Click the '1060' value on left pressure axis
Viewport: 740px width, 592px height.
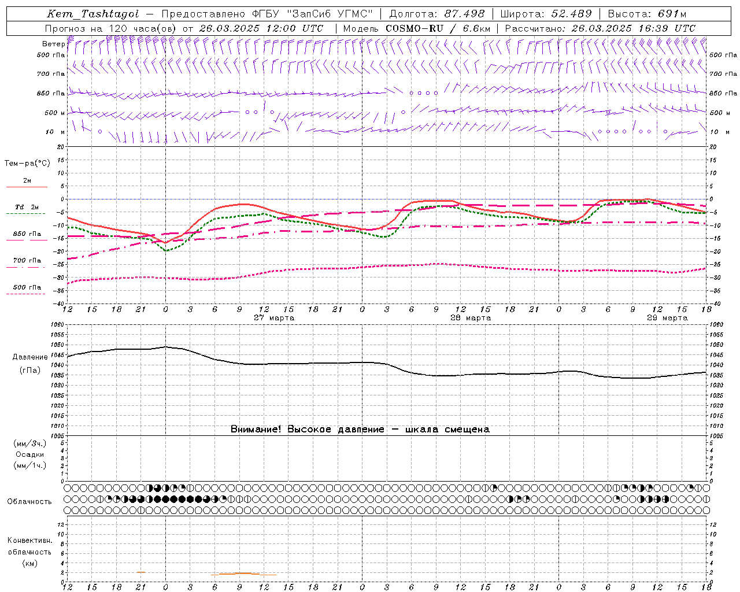coord(58,325)
